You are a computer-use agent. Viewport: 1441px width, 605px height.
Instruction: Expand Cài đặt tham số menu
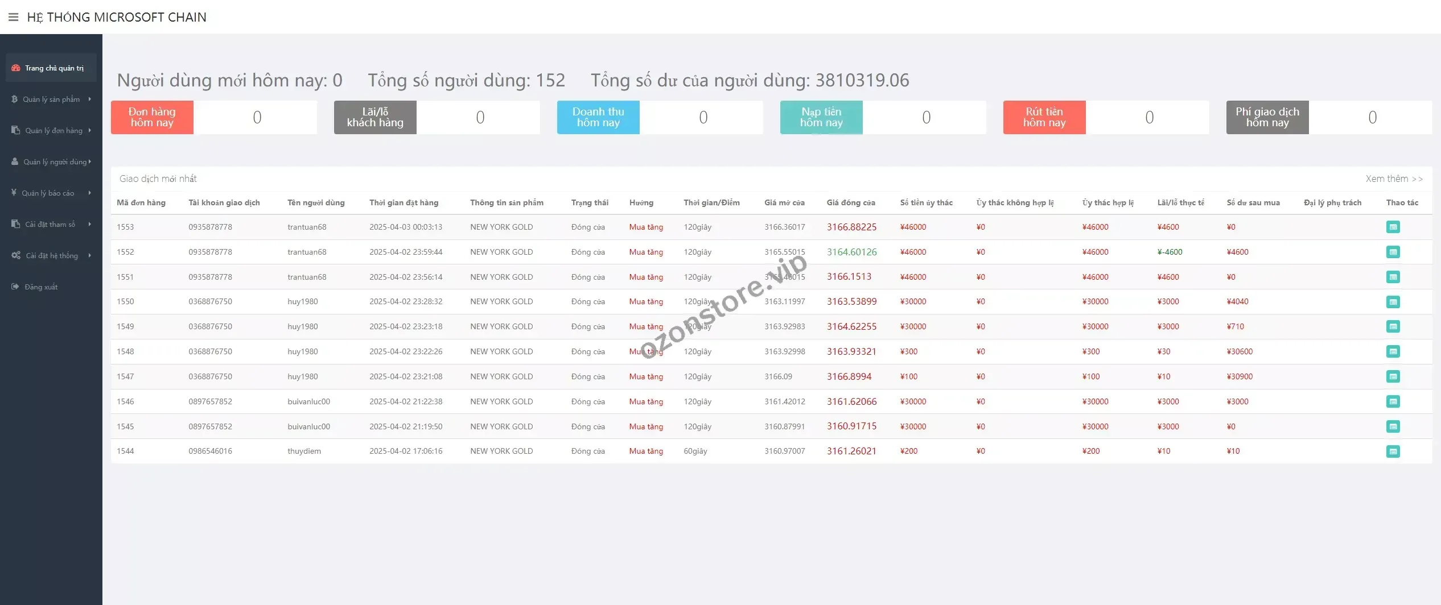[51, 225]
